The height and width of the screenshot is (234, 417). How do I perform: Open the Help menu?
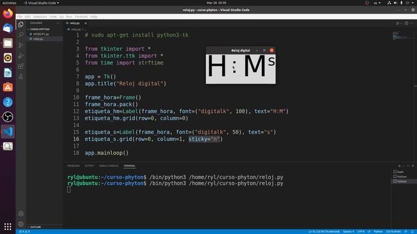coord(94,17)
